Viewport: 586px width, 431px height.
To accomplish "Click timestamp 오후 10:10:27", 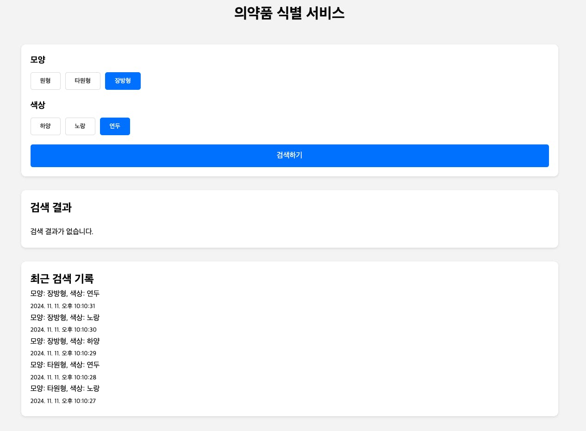I will pos(63,401).
